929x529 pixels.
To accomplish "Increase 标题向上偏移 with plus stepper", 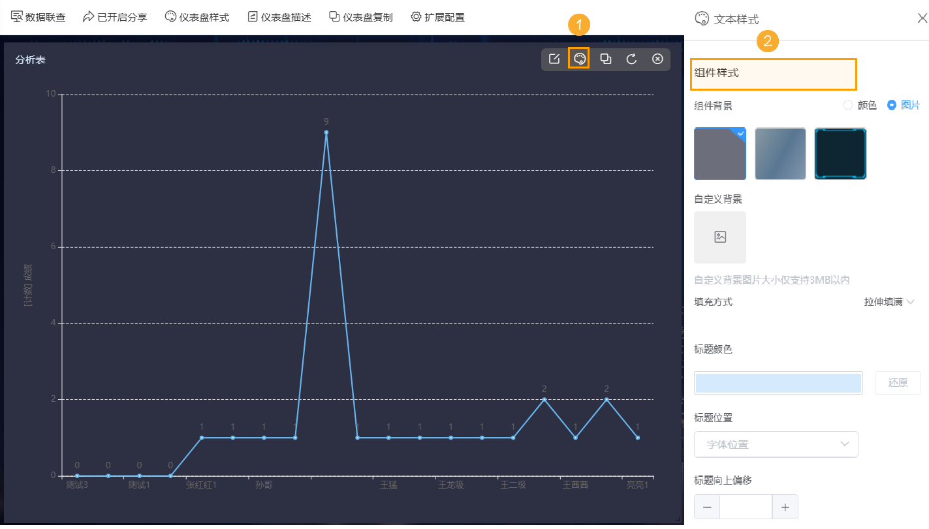I will click(x=785, y=506).
